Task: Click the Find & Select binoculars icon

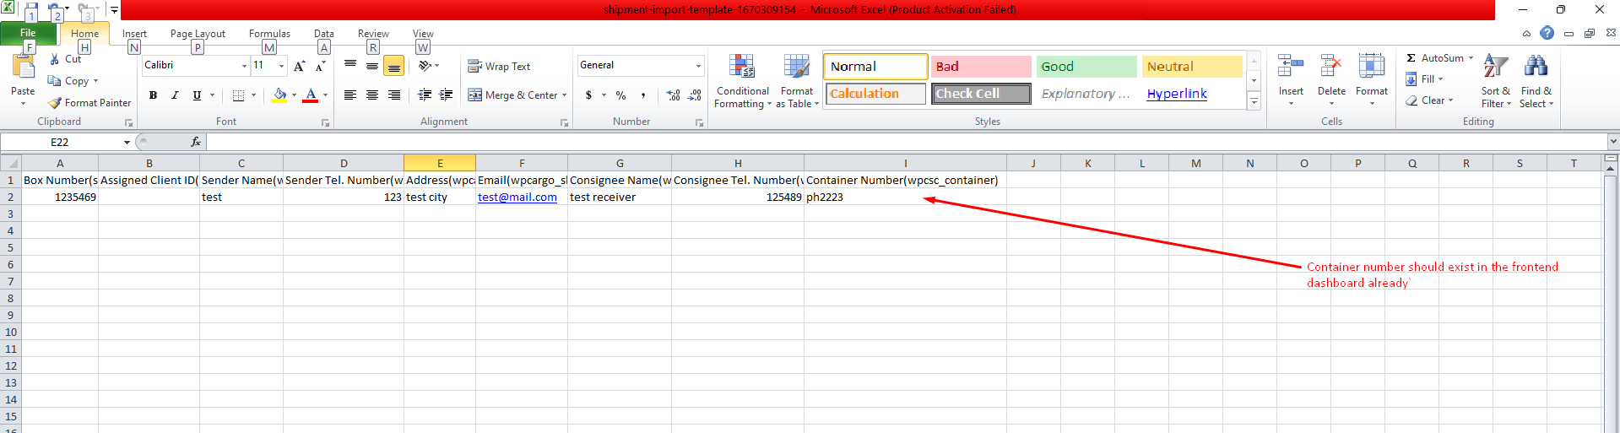Action: [1536, 67]
